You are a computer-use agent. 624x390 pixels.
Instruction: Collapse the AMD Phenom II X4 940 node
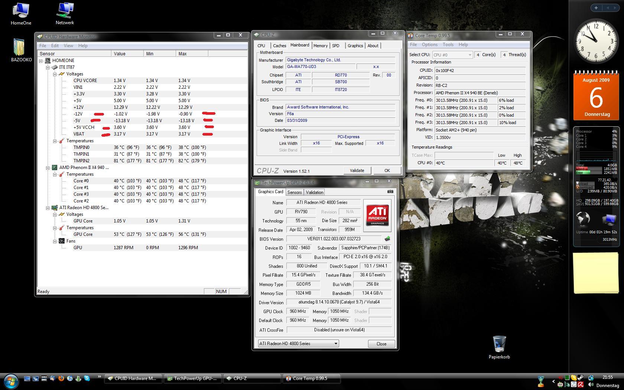point(48,168)
